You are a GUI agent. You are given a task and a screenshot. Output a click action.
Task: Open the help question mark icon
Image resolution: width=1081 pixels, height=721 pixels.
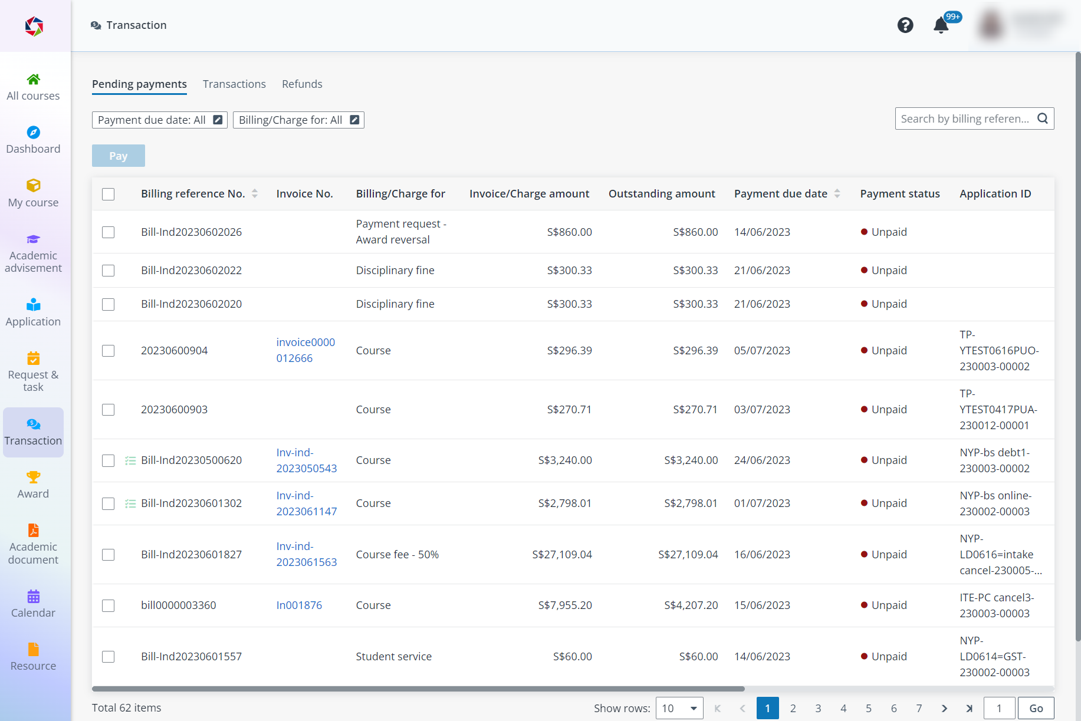coord(905,25)
